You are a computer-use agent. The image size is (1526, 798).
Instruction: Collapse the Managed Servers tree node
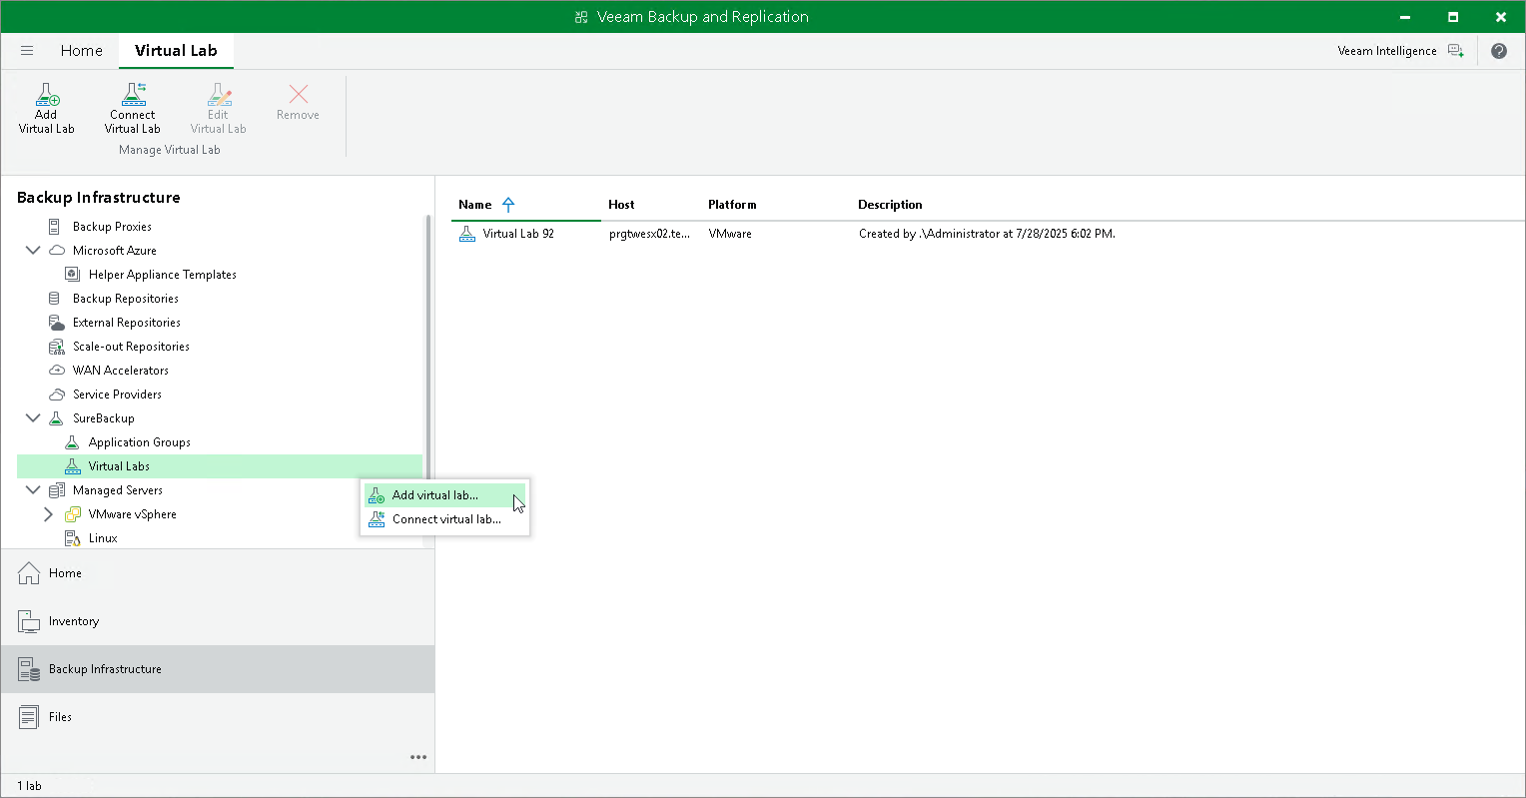(x=33, y=490)
